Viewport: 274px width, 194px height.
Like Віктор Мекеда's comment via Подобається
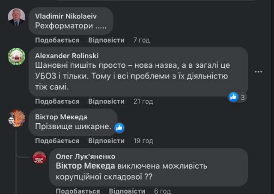(57, 141)
